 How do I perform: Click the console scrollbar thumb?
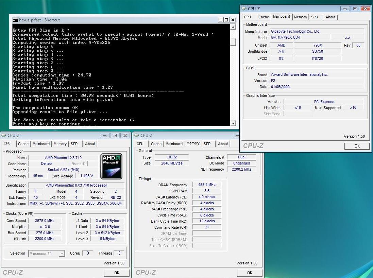(x=233, y=42)
